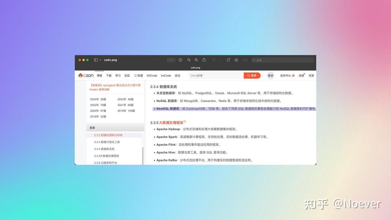This screenshot has height=220, width=391.
Task: Switch to the 下载 navigation tab
Action: 108,76
